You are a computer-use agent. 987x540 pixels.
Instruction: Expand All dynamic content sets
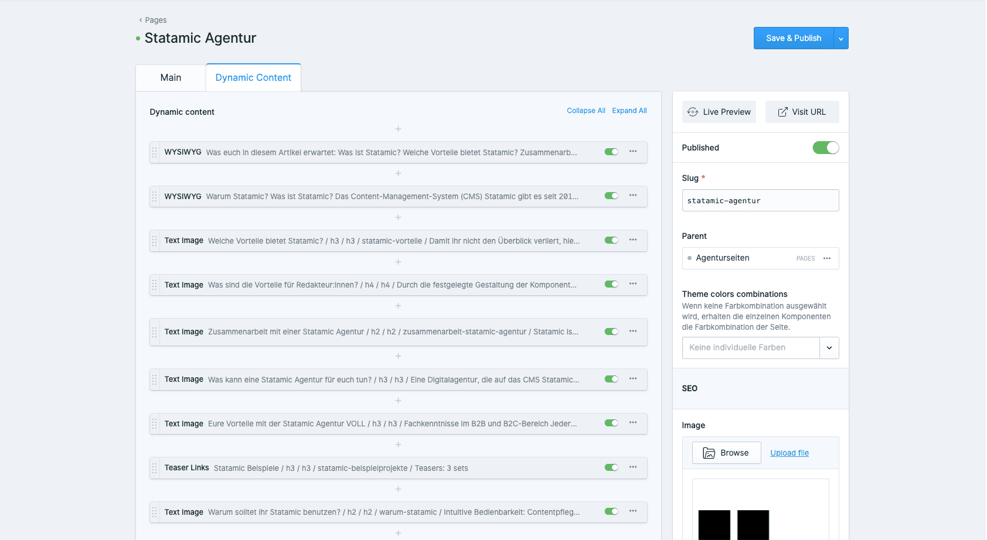(629, 111)
